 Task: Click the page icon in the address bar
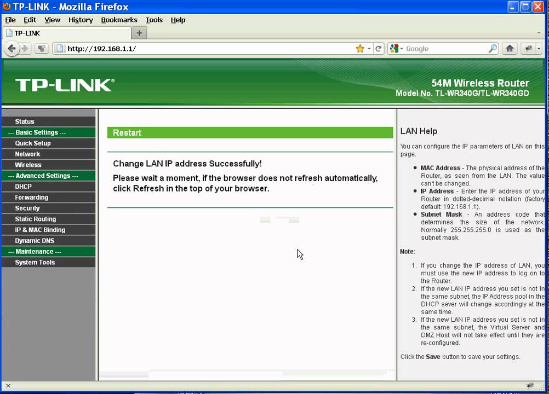tap(60, 49)
